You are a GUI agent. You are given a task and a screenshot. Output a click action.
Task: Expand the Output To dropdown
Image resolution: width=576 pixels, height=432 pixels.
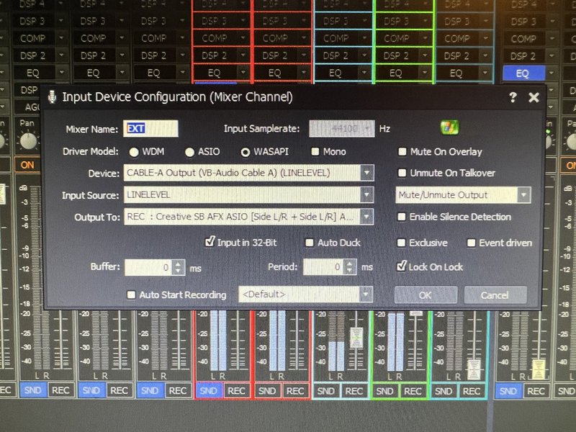(x=366, y=217)
